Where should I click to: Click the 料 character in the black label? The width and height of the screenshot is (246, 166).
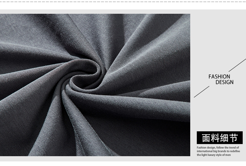[x=215, y=138]
